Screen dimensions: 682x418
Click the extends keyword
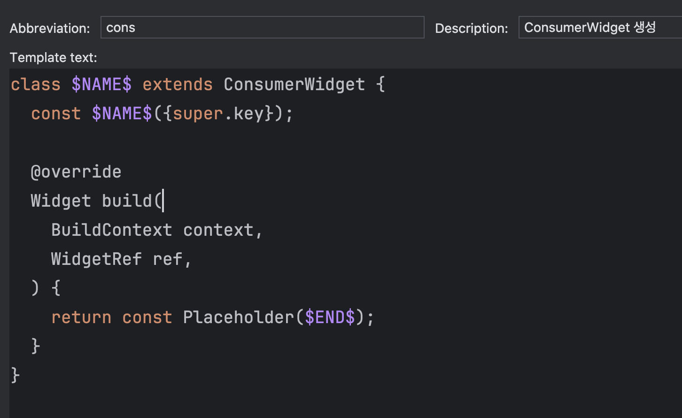[177, 84]
